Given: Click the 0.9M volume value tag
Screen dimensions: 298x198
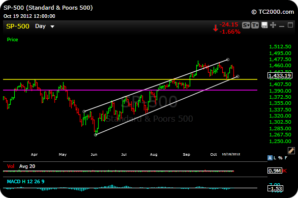Looking at the screenshot, I should [x=275, y=171].
